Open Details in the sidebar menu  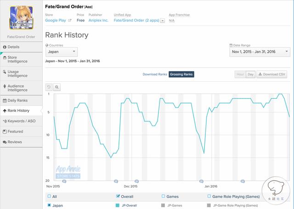(x=14, y=47)
